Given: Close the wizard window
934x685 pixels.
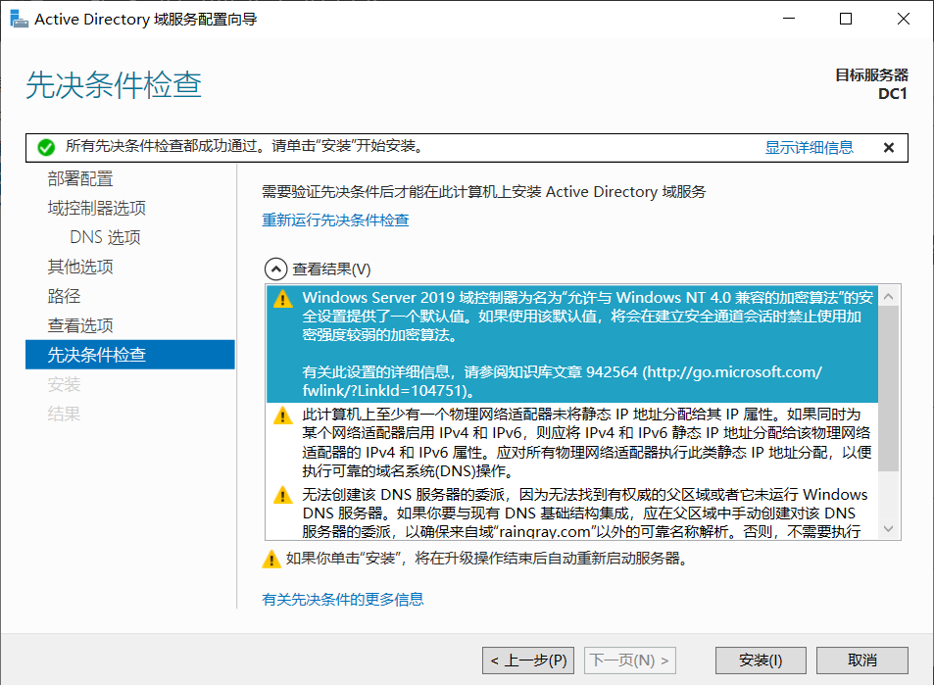Looking at the screenshot, I should [x=903, y=19].
